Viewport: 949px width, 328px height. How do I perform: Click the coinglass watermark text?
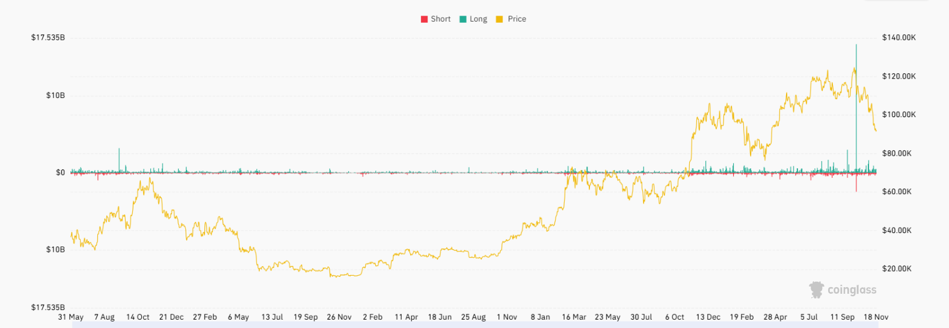click(852, 290)
